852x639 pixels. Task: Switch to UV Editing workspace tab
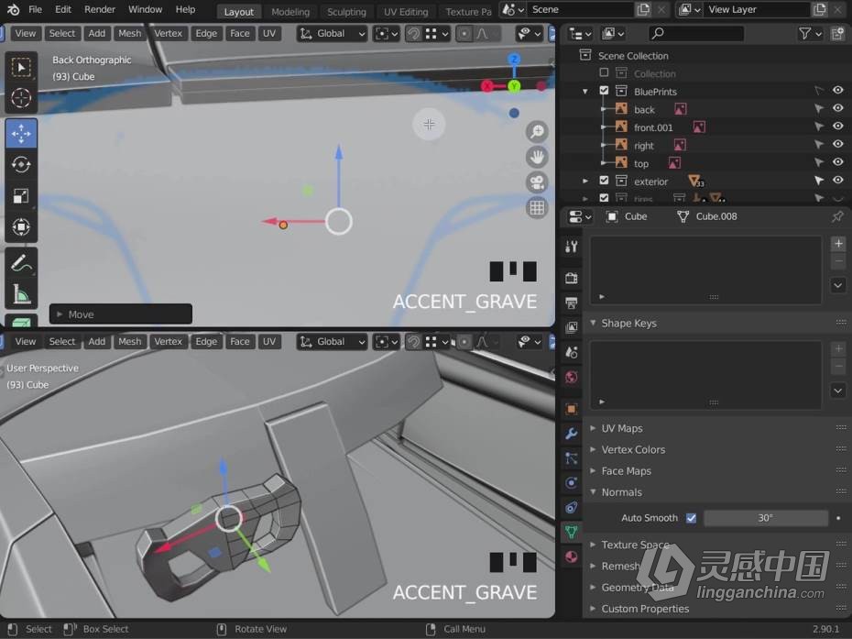[406, 11]
